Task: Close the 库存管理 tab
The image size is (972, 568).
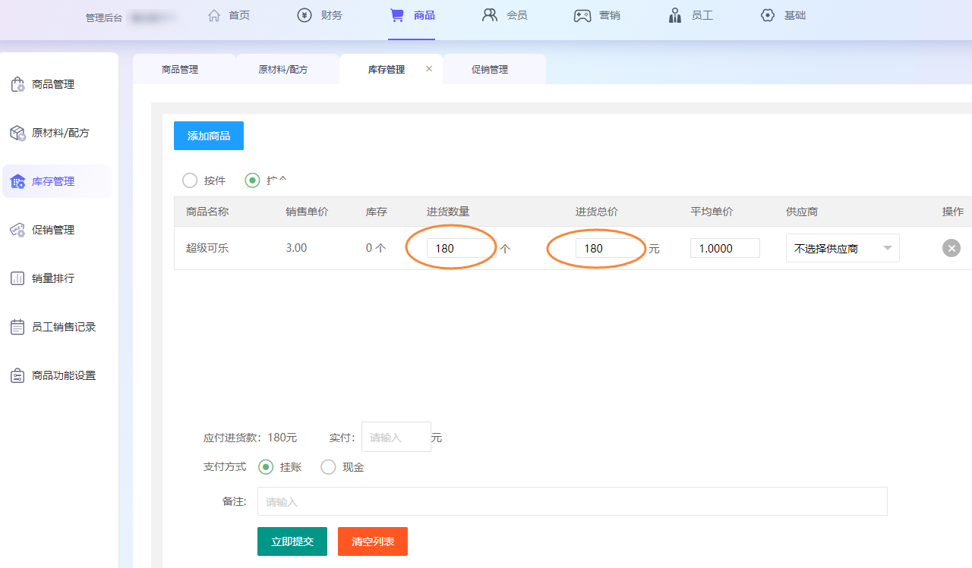Action: pyautogui.click(x=429, y=69)
